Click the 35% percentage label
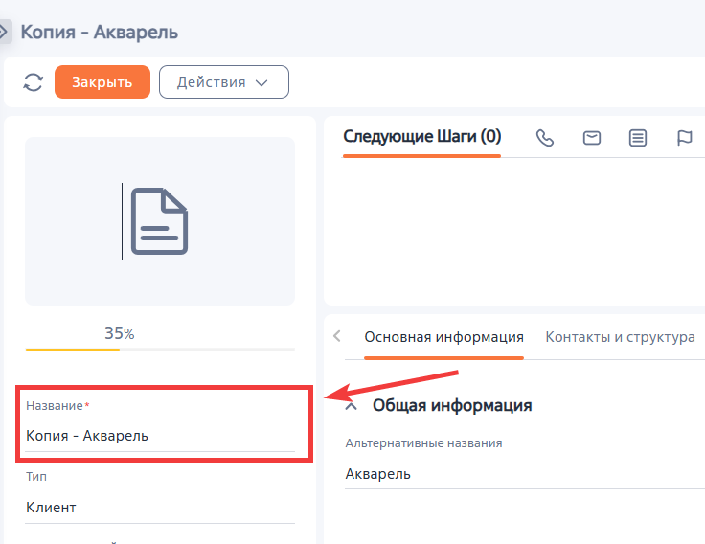The height and width of the screenshot is (544, 705). pos(119,333)
